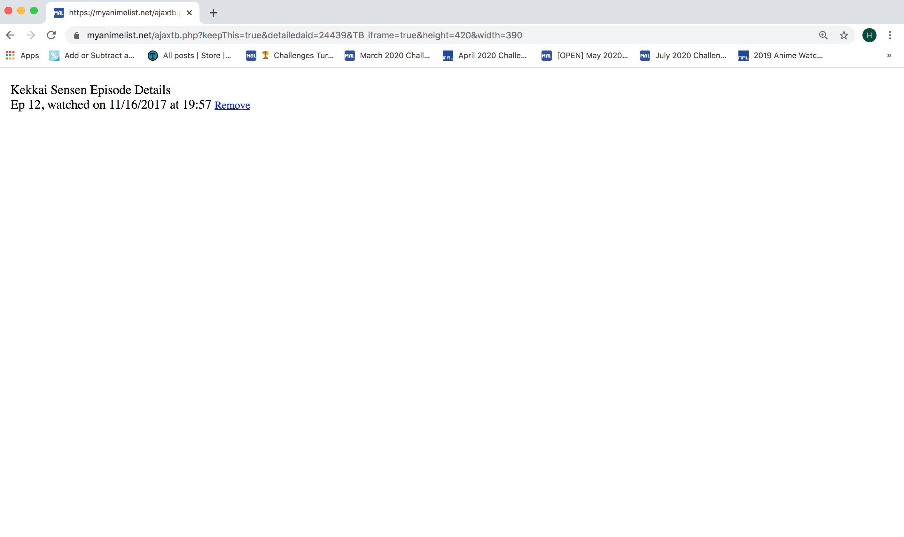Open All posts Store bookmark
Screen dimensions: 904x537
point(189,55)
